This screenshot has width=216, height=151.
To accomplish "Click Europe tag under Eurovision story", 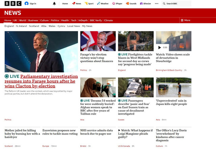I will click(46, 146).
